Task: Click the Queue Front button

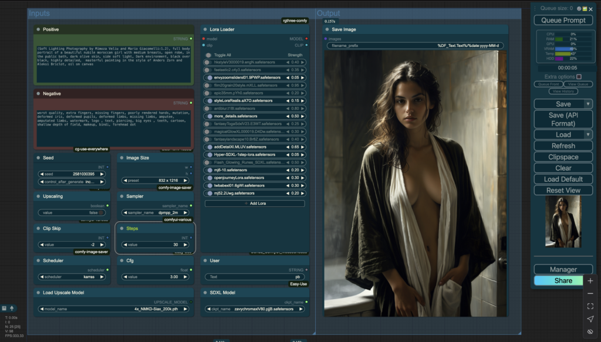Action: [549, 84]
